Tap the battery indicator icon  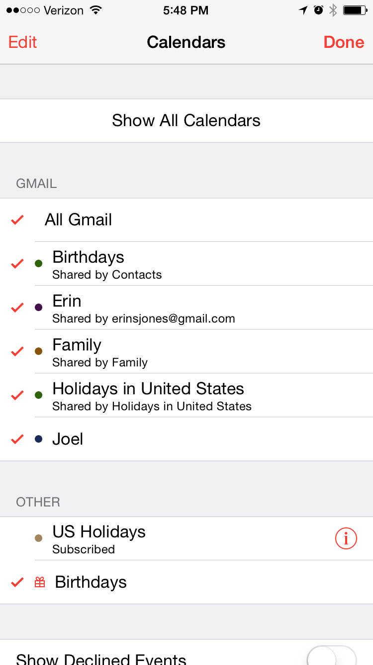(x=355, y=10)
